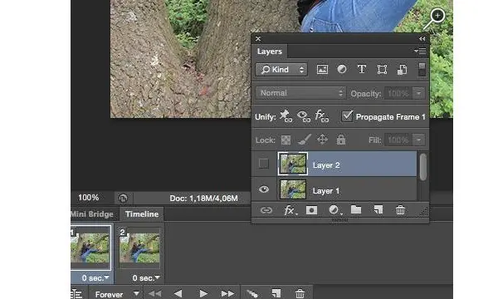This screenshot has height=299, width=493.
Task: Toggle Unify layer position
Action: [286, 116]
